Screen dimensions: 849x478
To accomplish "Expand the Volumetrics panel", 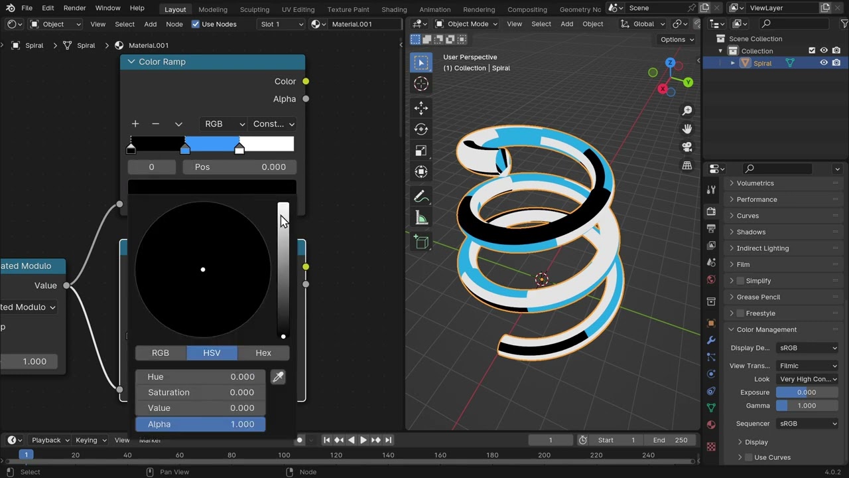I will pos(755,183).
